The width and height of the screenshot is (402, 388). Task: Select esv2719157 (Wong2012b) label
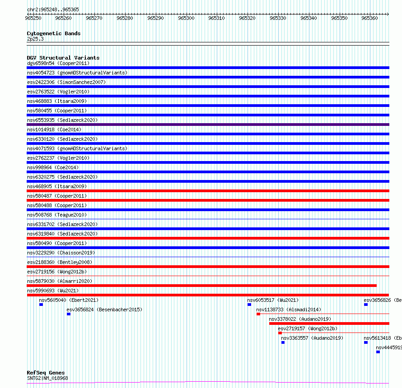[308, 328]
